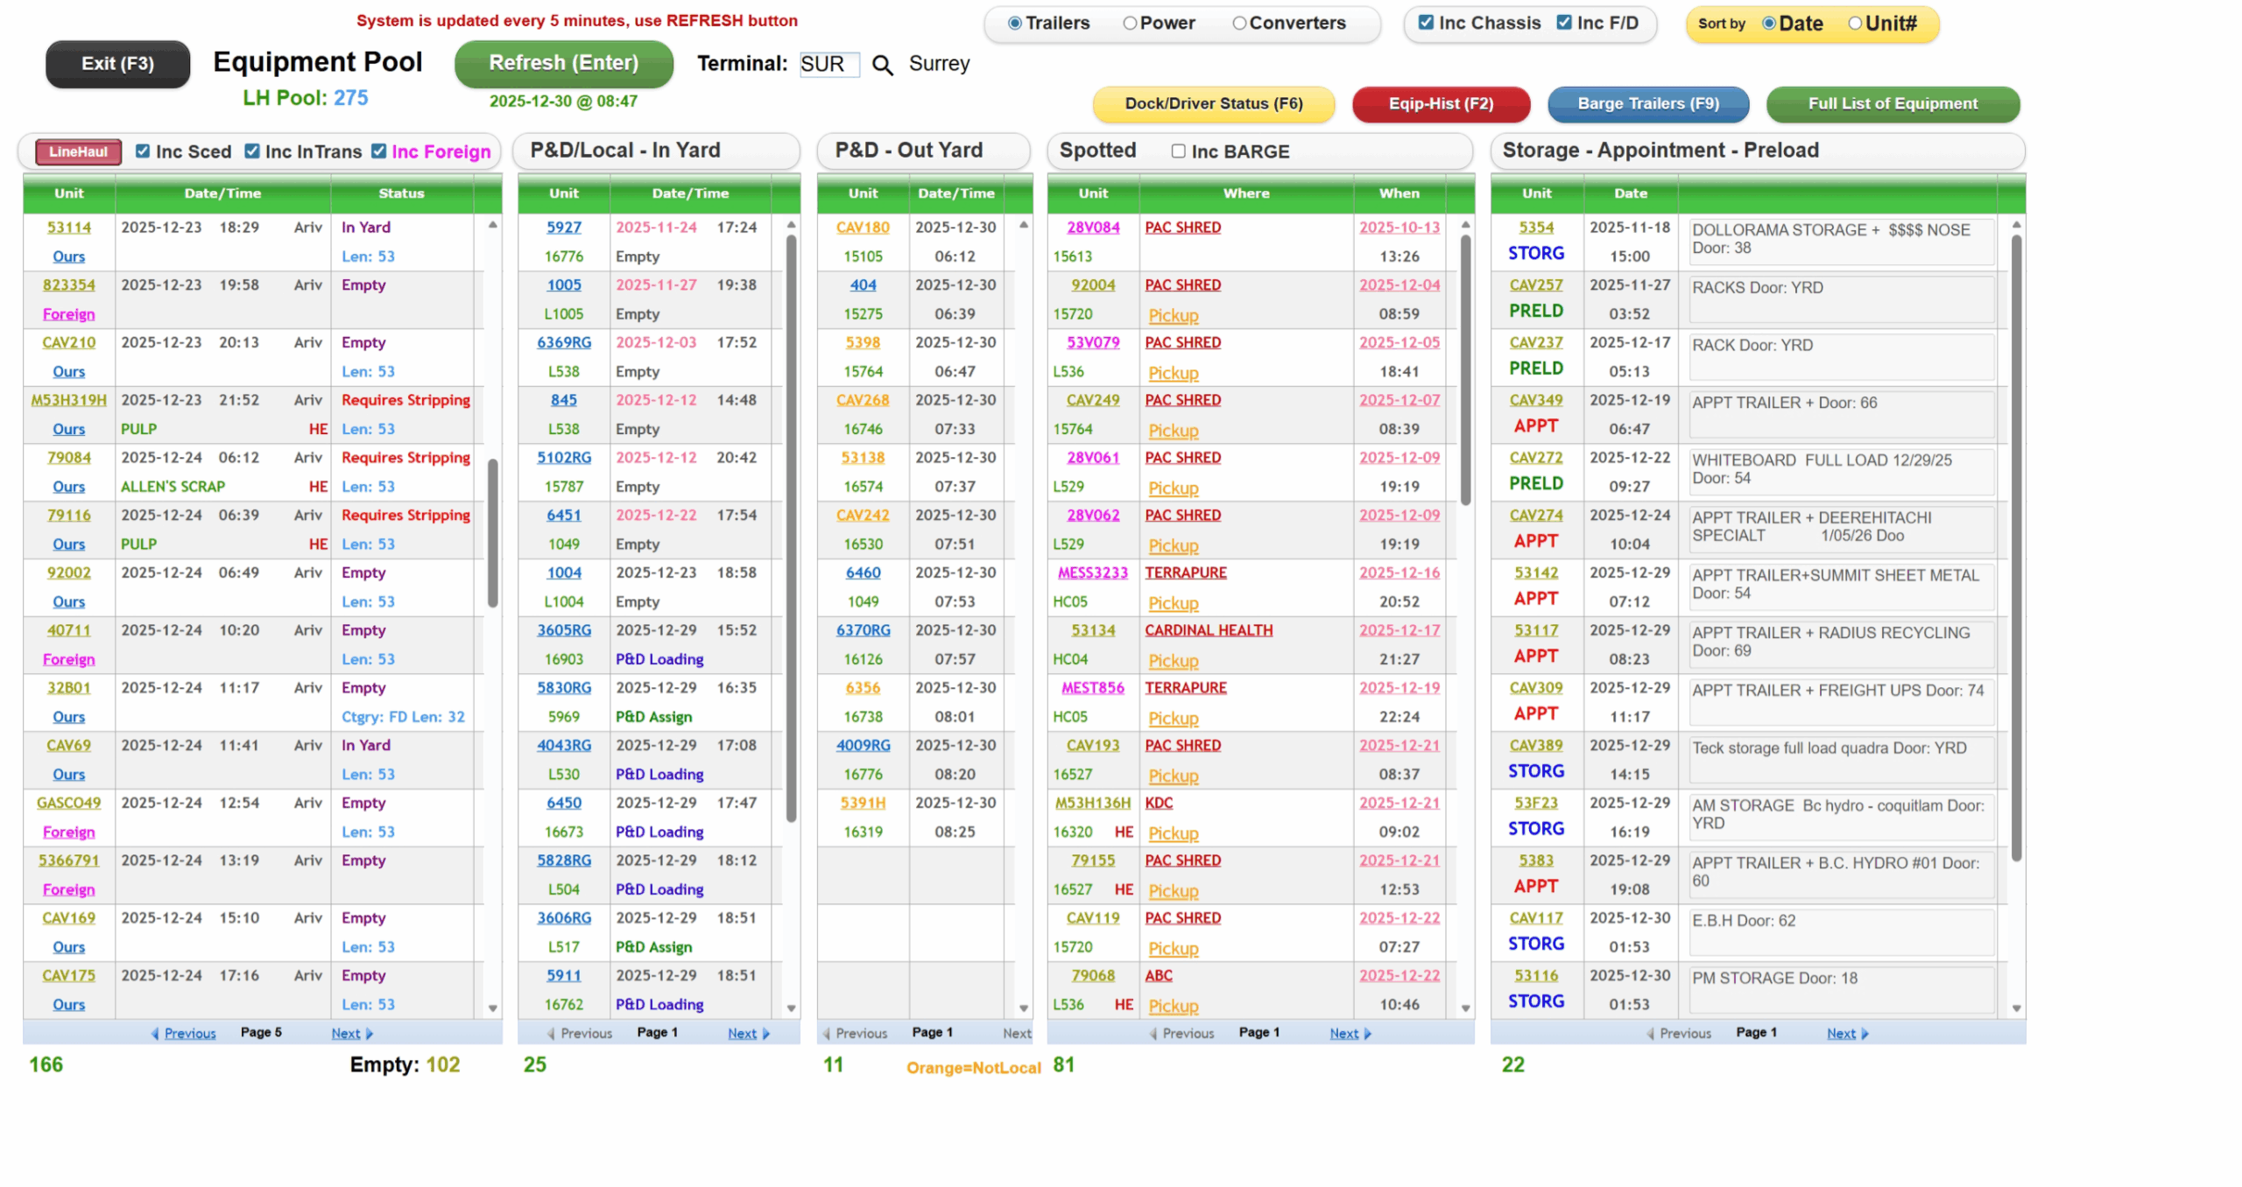Image resolution: width=2242 pixels, height=1187 pixels.
Task: Click Next arrow in P&D In Yard pager
Action: click(x=766, y=1034)
